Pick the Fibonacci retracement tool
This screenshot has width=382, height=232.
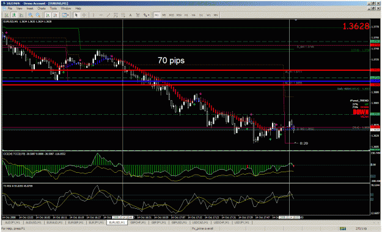tap(123, 15)
